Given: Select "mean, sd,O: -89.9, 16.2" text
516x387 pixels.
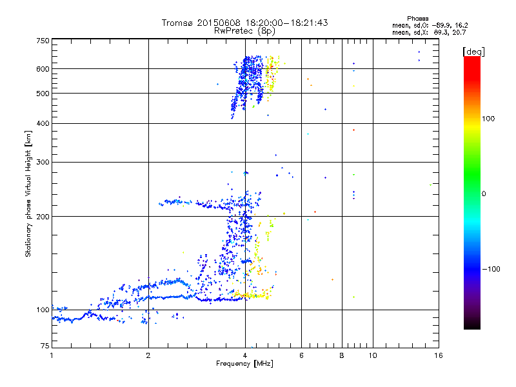Looking at the screenshot, I should tap(430, 25).
